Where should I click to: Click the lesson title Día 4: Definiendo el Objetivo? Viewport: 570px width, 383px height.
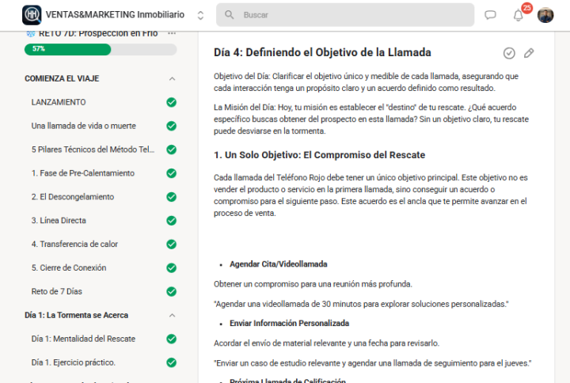click(322, 53)
